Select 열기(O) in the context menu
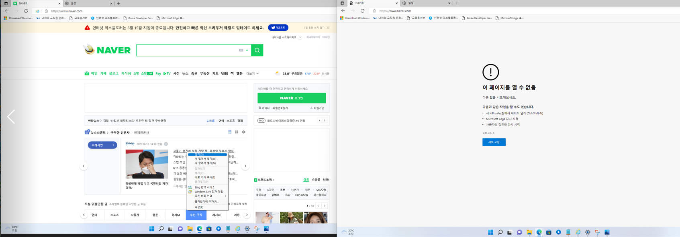The height and width of the screenshot is (237, 680). [x=207, y=154]
